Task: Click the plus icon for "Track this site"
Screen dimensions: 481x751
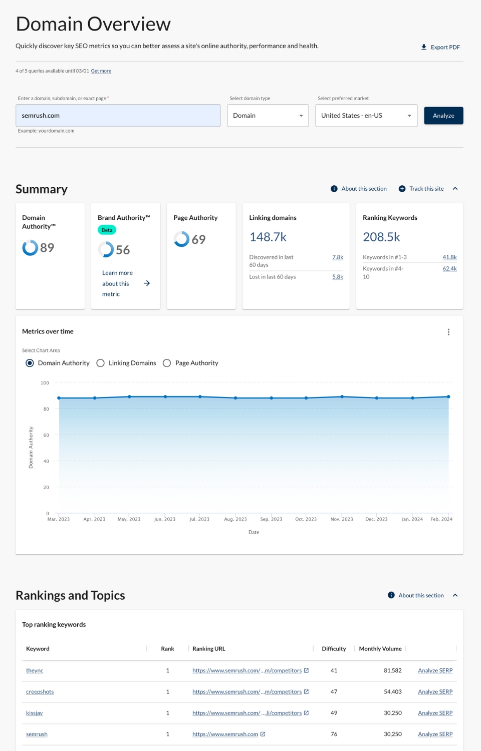Action: 402,188
